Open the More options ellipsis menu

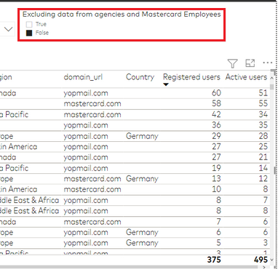tap(268, 63)
